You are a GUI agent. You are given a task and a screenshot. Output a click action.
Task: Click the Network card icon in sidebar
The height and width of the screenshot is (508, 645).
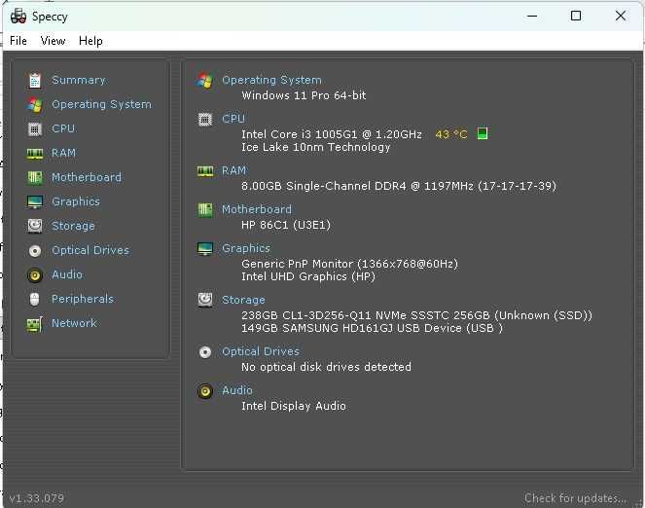(35, 324)
